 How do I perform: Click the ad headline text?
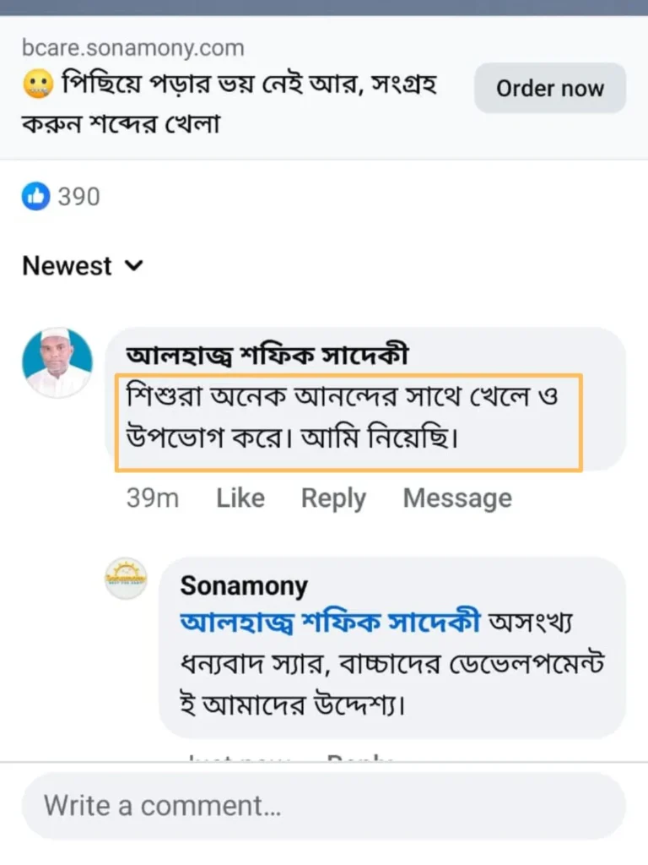(x=229, y=104)
